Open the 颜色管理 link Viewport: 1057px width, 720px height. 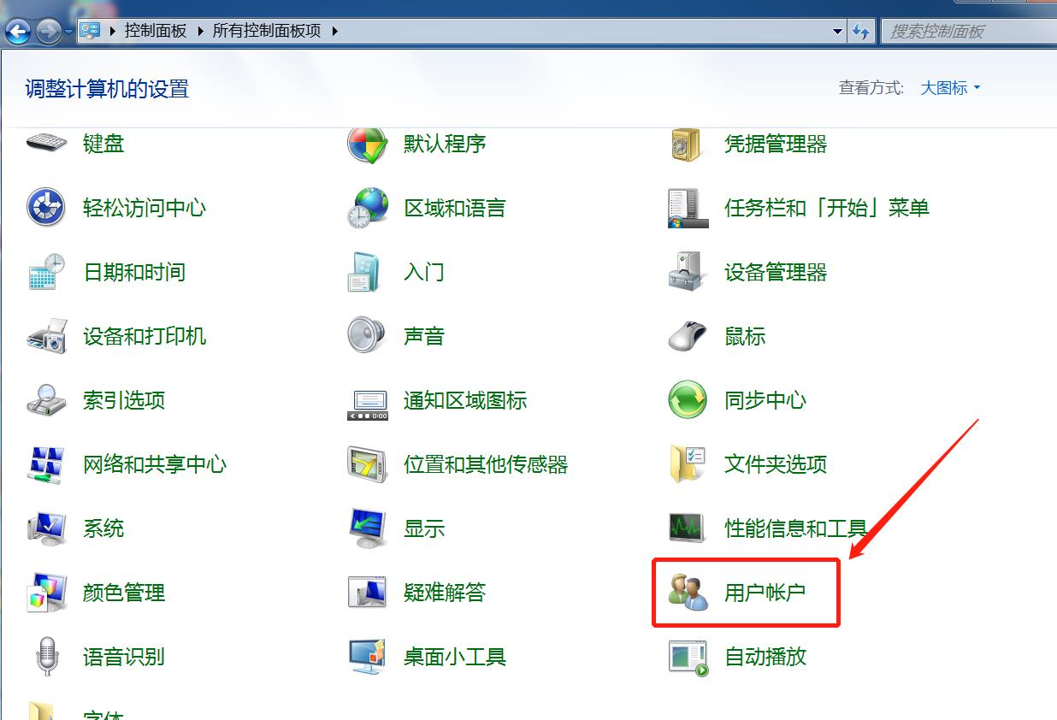coord(124,593)
